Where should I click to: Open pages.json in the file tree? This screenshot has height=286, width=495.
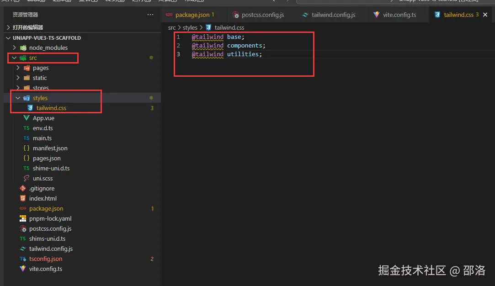pos(47,158)
